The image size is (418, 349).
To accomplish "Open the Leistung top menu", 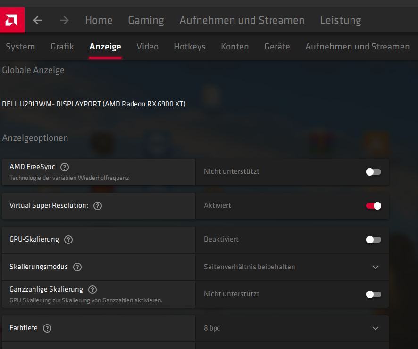I will (341, 21).
